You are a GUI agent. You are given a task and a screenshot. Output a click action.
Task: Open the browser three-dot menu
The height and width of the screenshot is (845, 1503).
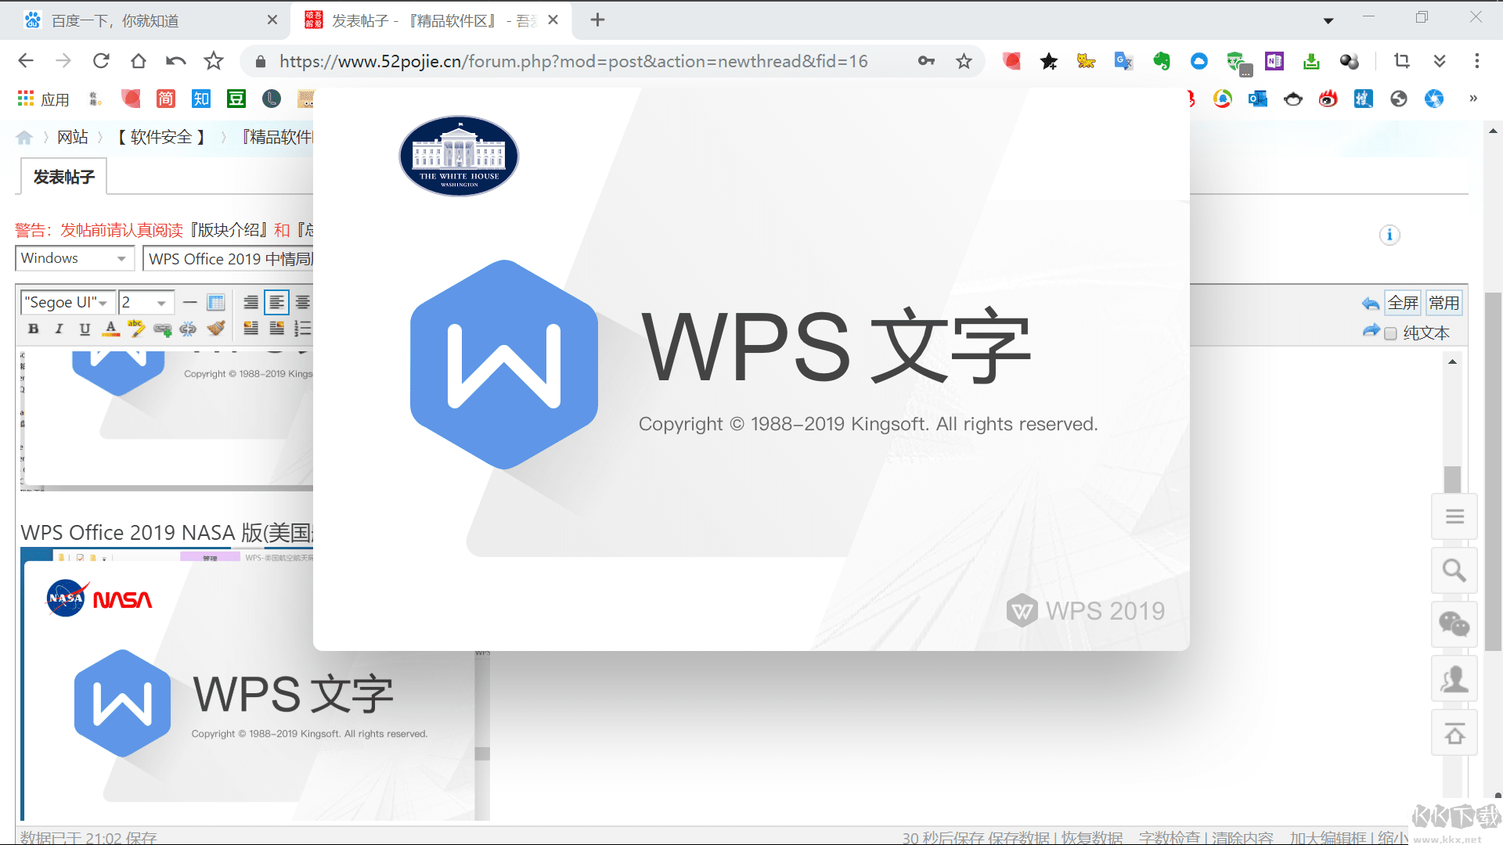[x=1476, y=61]
